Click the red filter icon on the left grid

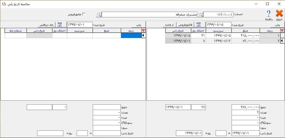click(143, 31)
